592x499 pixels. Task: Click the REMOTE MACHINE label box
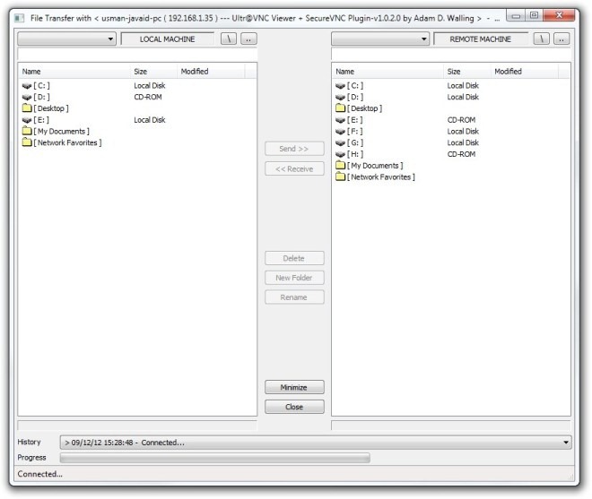481,39
